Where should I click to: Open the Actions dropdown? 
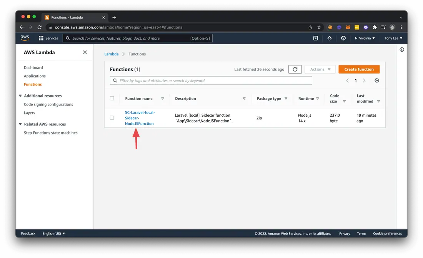pyautogui.click(x=320, y=69)
